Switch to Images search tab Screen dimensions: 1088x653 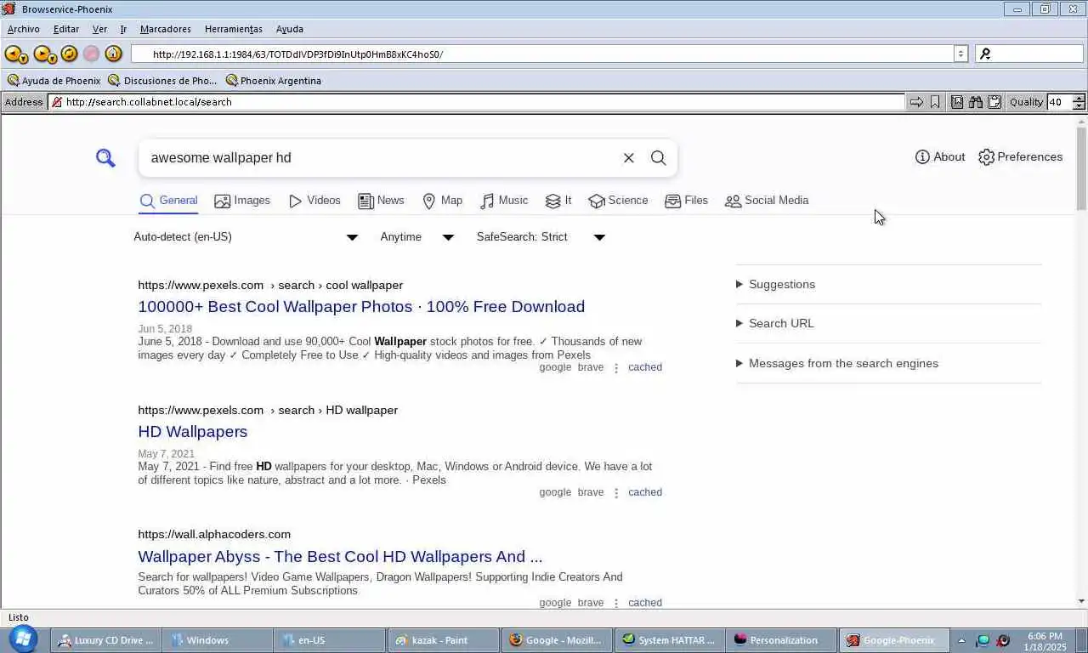click(242, 202)
